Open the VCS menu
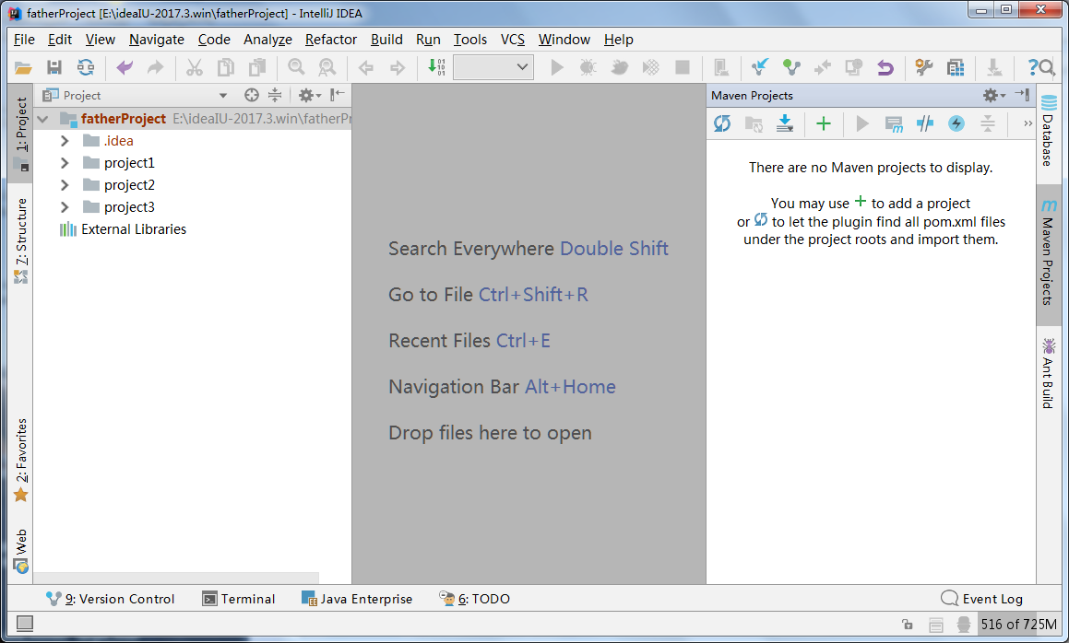Image resolution: width=1069 pixels, height=643 pixels. pos(513,40)
